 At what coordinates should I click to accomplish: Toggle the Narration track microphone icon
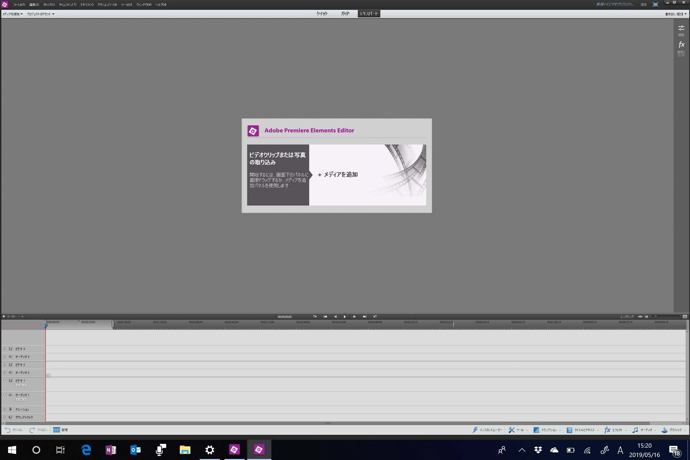coord(11,409)
